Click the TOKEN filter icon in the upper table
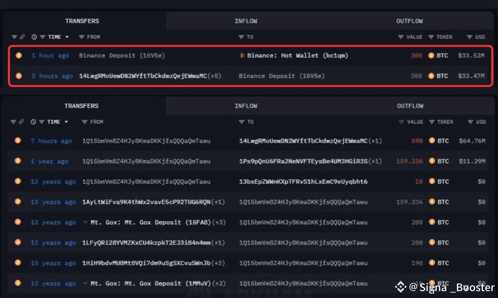Viewport: 498px width, 298px height. pyautogui.click(x=431, y=37)
